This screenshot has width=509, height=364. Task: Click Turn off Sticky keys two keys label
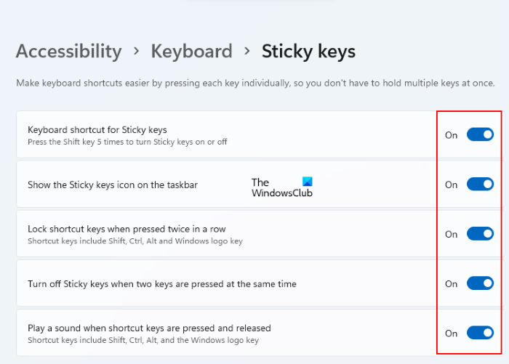161,283
